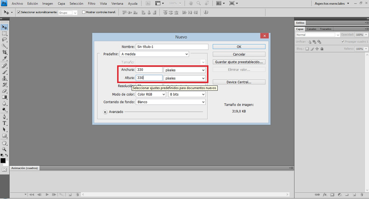Click OK in the Nuevo dialog

point(239,47)
